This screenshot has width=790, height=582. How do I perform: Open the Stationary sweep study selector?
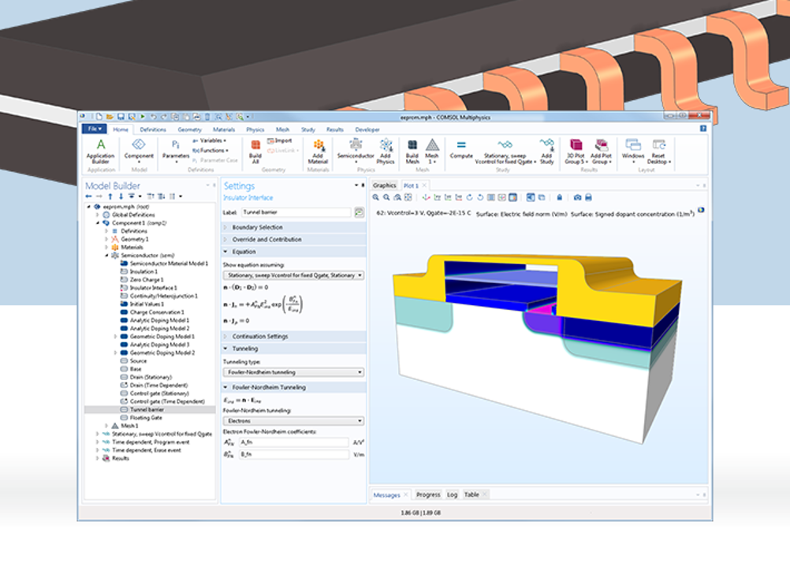pyautogui.click(x=505, y=151)
